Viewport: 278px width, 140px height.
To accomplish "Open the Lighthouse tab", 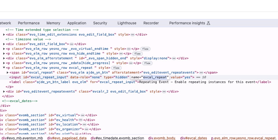I will tap(127, 23).
